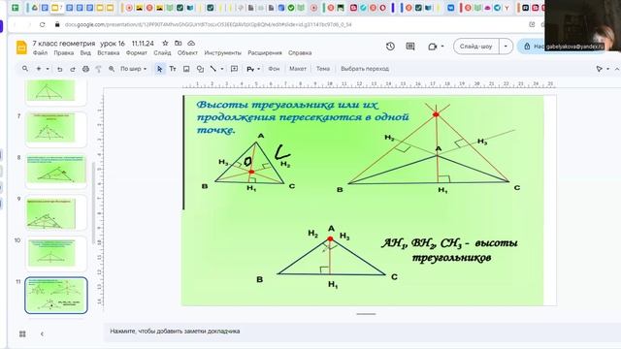Click the paint format icon
Screen dimensions: 621x349
click(x=98, y=69)
